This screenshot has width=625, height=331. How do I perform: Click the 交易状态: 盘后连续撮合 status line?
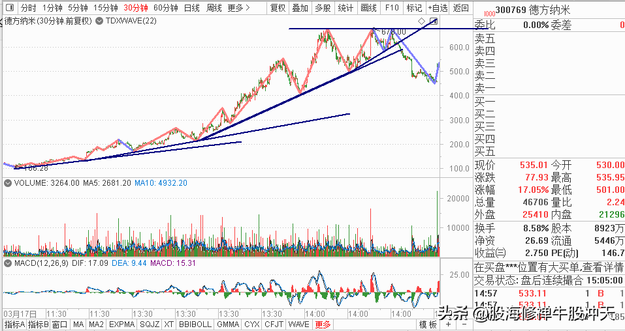point(549,280)
